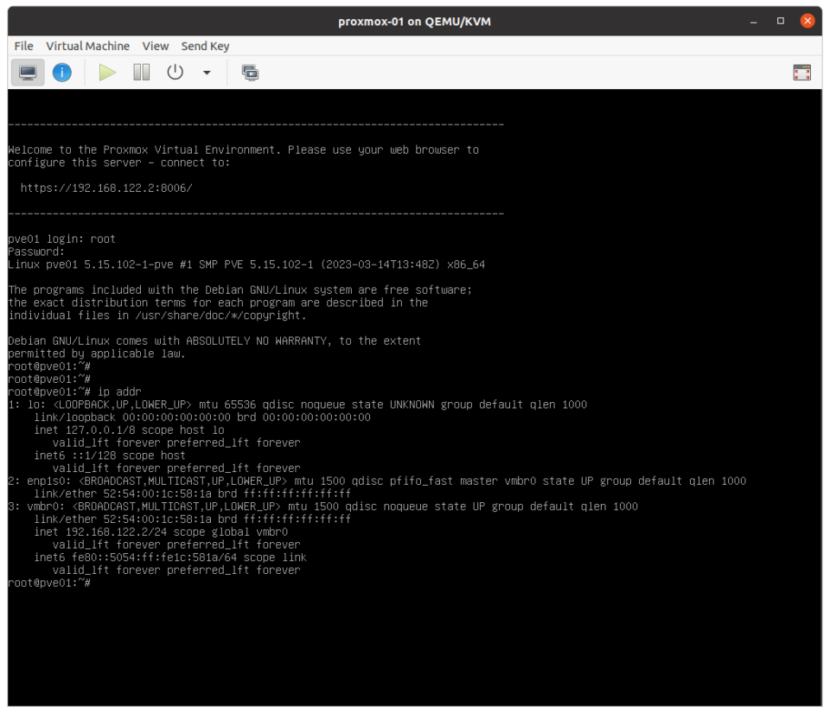Run the virtual machine
830x714 pixels.
coord(107,72)
